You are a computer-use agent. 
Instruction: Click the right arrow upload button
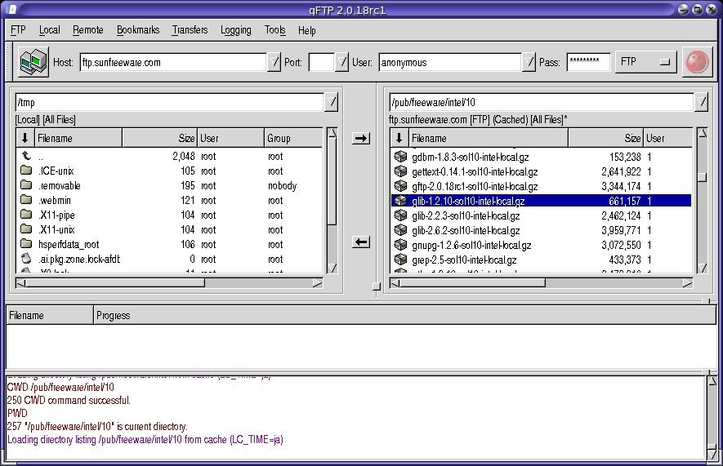tap(360, 138)
